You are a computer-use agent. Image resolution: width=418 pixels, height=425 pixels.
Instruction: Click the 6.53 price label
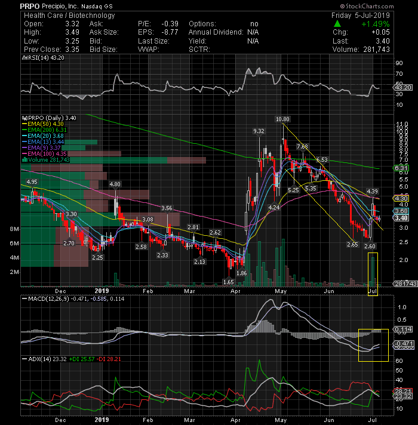[322, 159]
